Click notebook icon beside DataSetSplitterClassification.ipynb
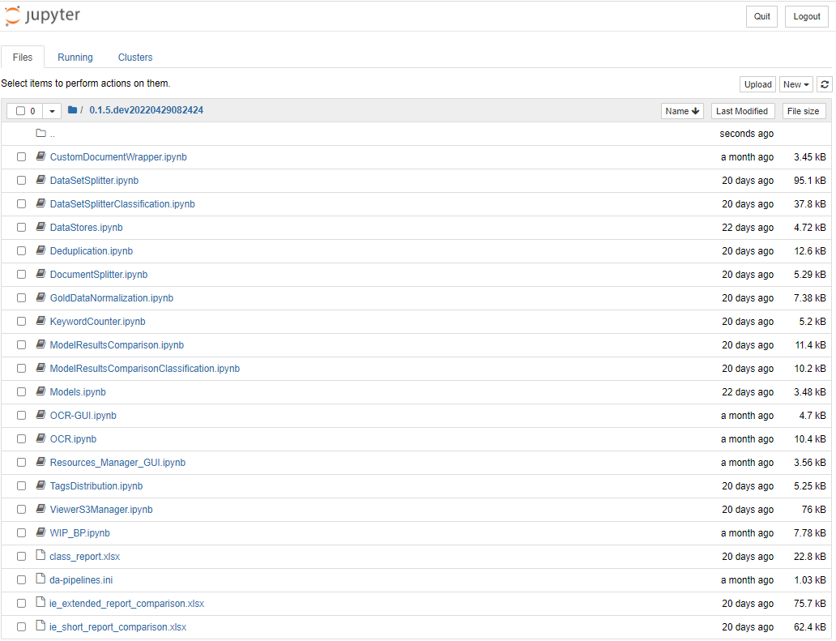 41,203
